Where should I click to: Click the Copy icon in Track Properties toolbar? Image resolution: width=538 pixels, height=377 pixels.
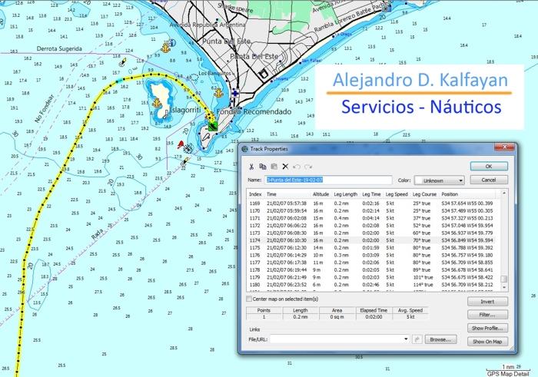coord(263,167)
